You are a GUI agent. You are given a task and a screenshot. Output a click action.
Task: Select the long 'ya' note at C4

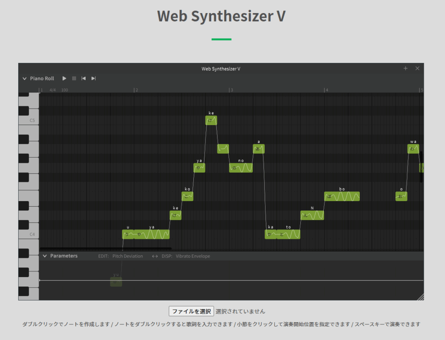(152, 234)
